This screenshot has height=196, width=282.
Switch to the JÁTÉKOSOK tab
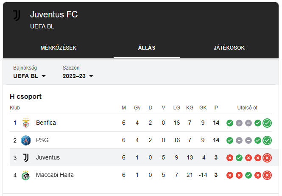[x=229, y=48]
